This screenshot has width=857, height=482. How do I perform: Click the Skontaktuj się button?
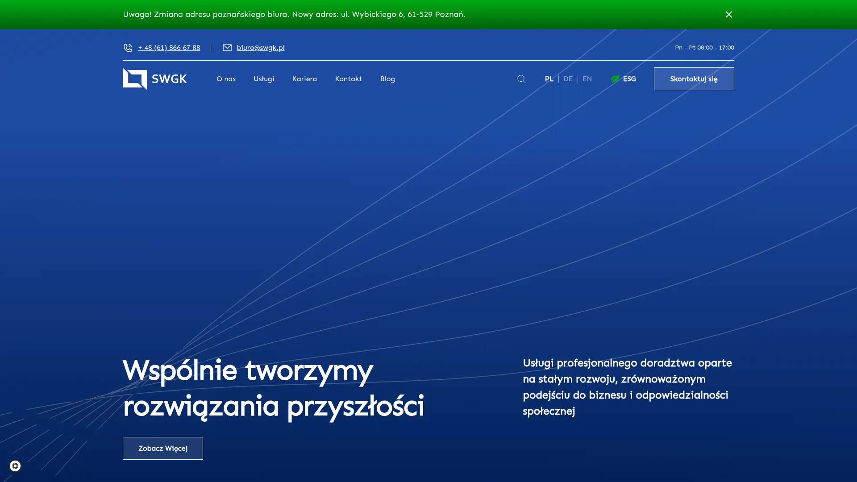pos(694,79)
